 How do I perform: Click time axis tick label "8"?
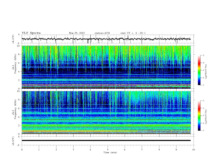click(159, 150)
